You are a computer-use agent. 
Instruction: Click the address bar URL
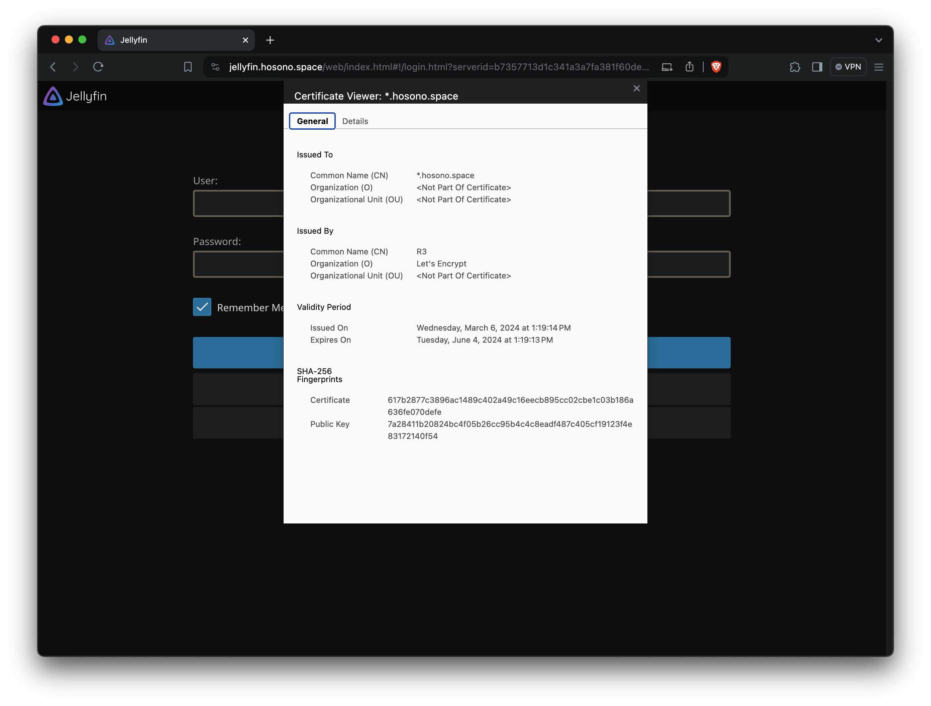click(x=438, y=67)
